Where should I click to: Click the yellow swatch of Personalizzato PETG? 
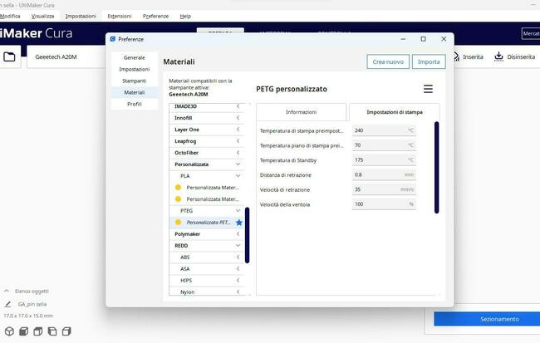point(178,223)
